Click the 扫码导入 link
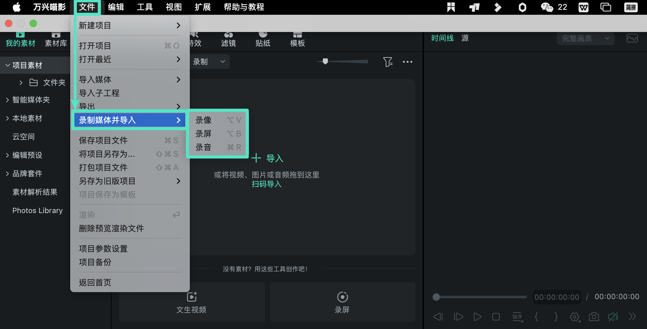Image resolution: width=647 pixels, height=329 pixels. point(267,184)
